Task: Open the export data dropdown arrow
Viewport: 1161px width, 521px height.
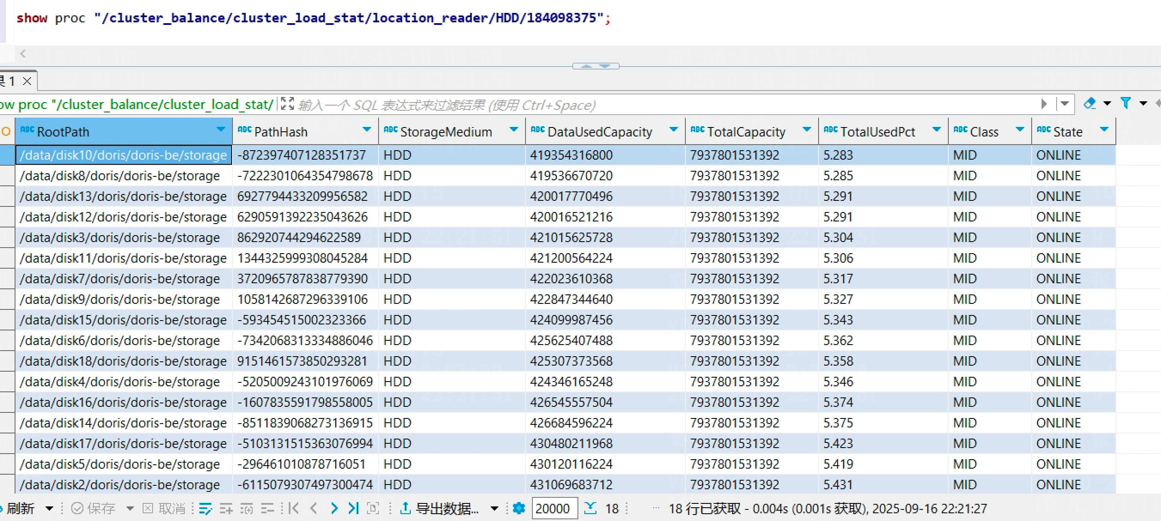Action: 495,509
